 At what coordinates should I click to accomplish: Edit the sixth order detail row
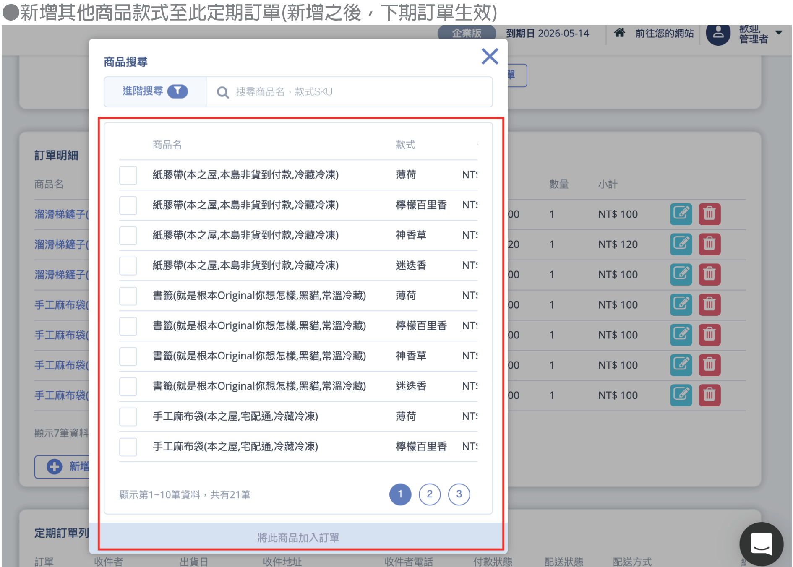tap(681, 365)
